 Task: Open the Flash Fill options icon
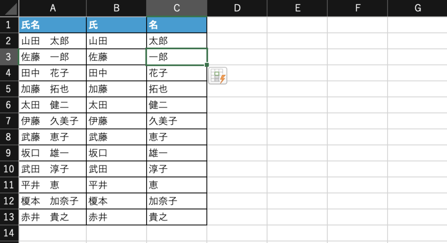[217, 76]
